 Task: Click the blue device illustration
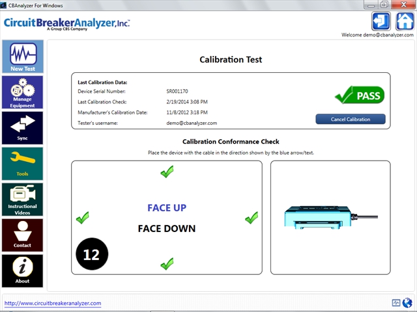click(x=331, y=217)
